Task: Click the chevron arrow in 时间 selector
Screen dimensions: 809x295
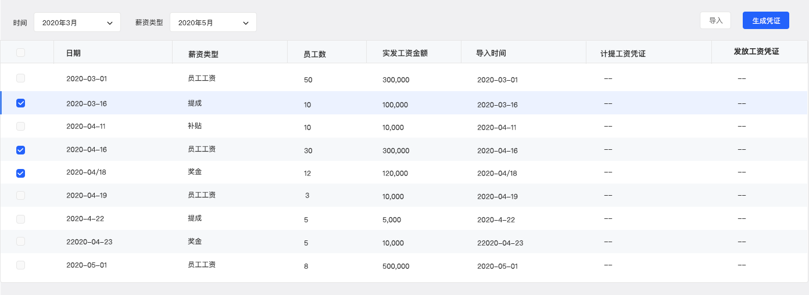Action: [x=110, y=23]
